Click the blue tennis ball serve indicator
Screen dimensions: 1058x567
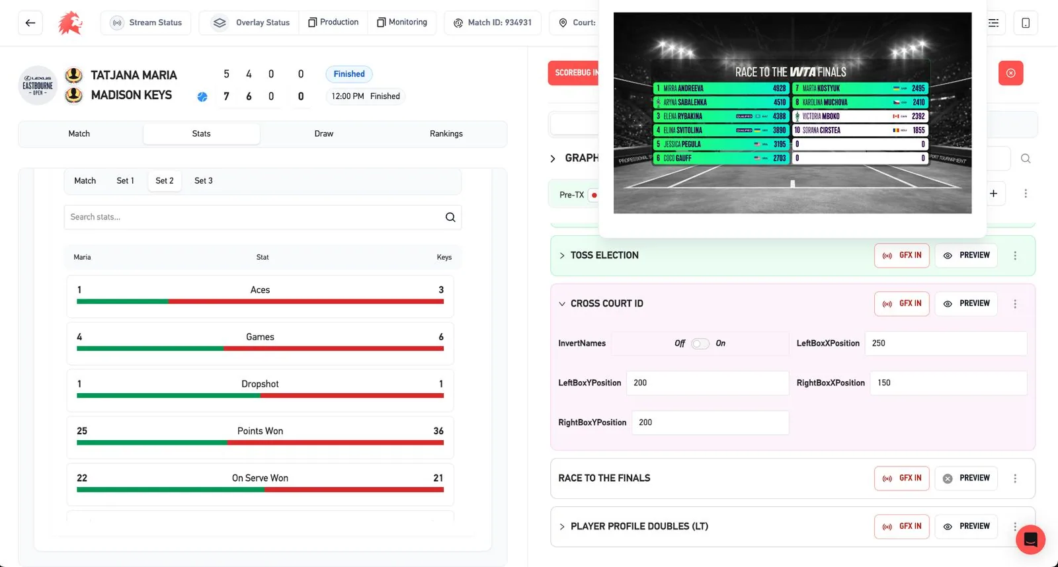coord(202,96)
